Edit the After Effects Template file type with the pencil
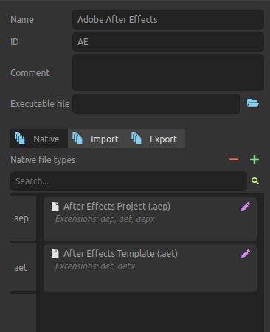 click(x=246, y=254)
